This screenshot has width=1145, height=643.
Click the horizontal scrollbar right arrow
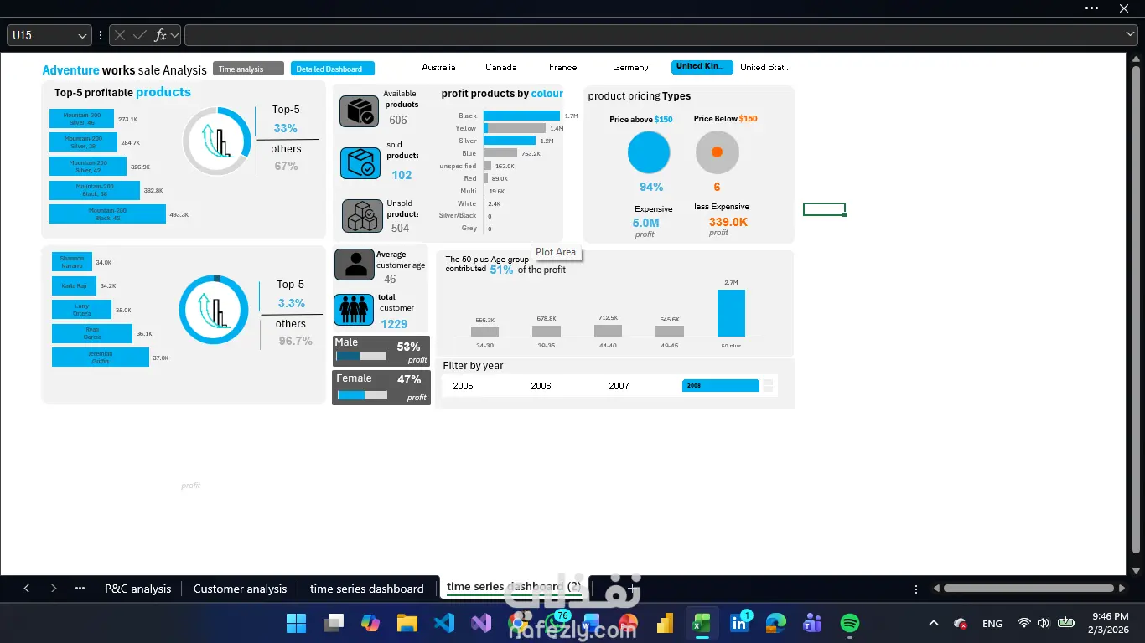(1121, 589)
